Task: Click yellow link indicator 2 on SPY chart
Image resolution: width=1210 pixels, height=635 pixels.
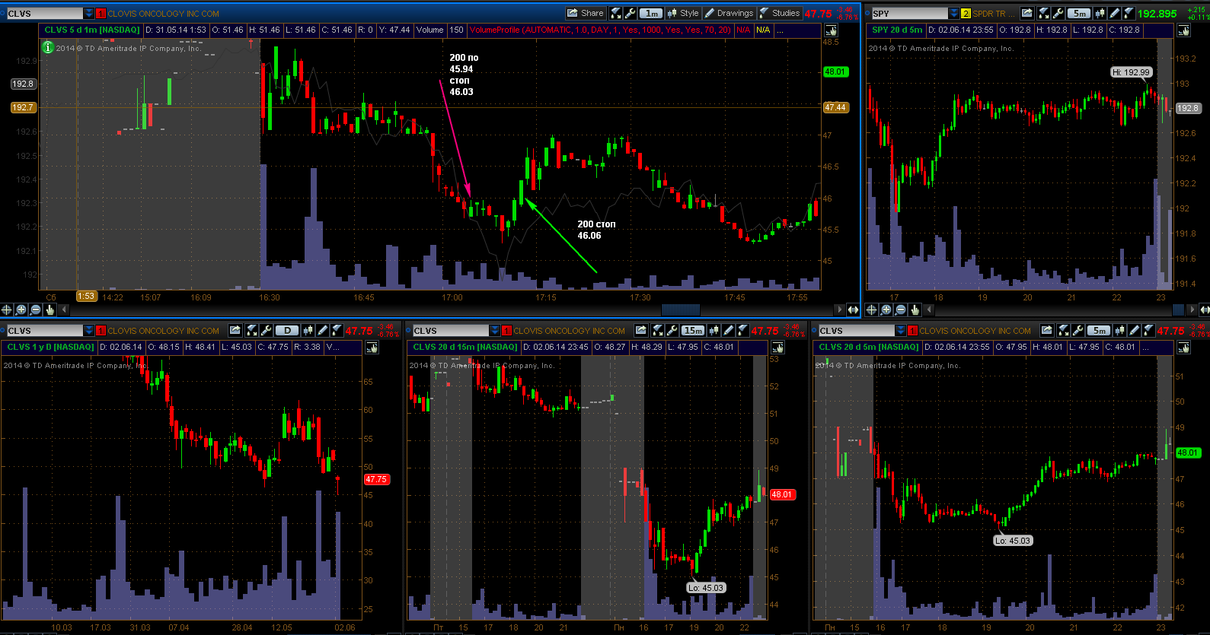Action: [x=966, y=14]
